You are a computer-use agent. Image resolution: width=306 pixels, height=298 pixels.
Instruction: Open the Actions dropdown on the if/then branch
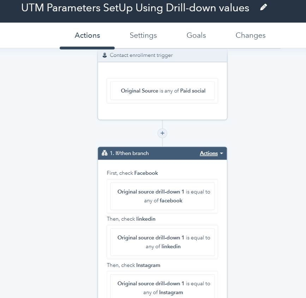pyautogui.click(x=210, y=153)
